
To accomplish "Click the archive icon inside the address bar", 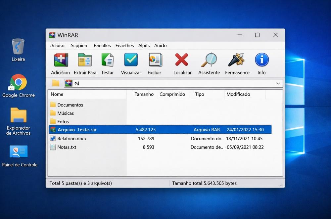I will 69,83.
